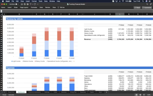Select cell with value 917,280
This screenshot has height=96, width=153.
(120, 29)
